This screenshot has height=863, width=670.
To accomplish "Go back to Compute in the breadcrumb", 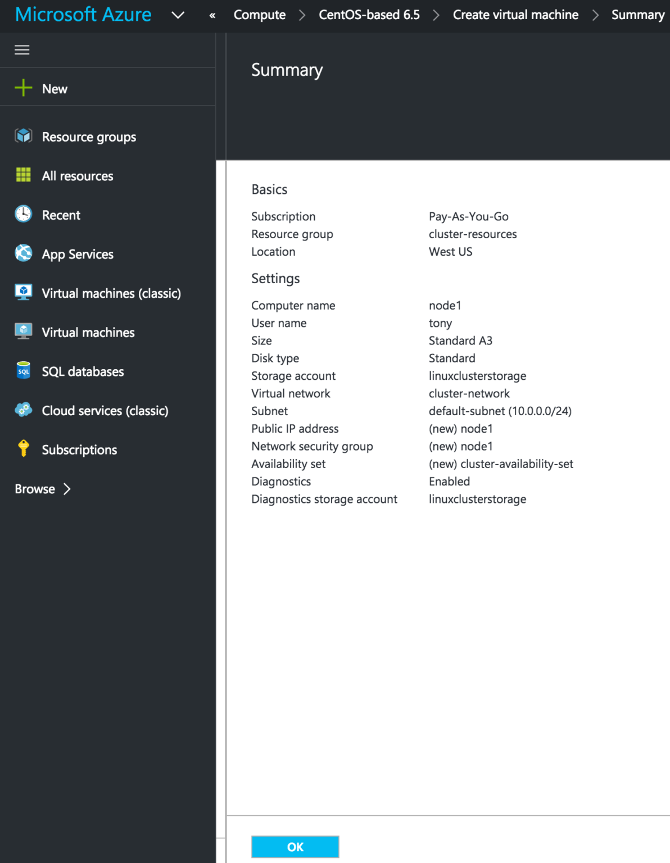I will coord(259,15).
